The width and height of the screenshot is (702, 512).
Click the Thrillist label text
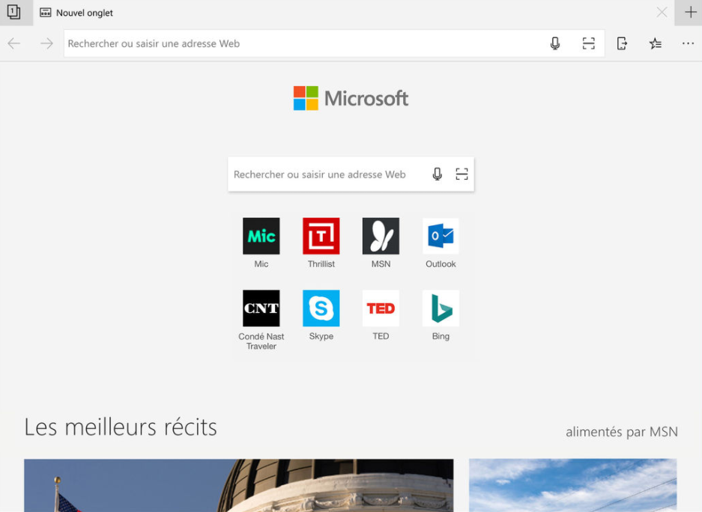(321, 263)
